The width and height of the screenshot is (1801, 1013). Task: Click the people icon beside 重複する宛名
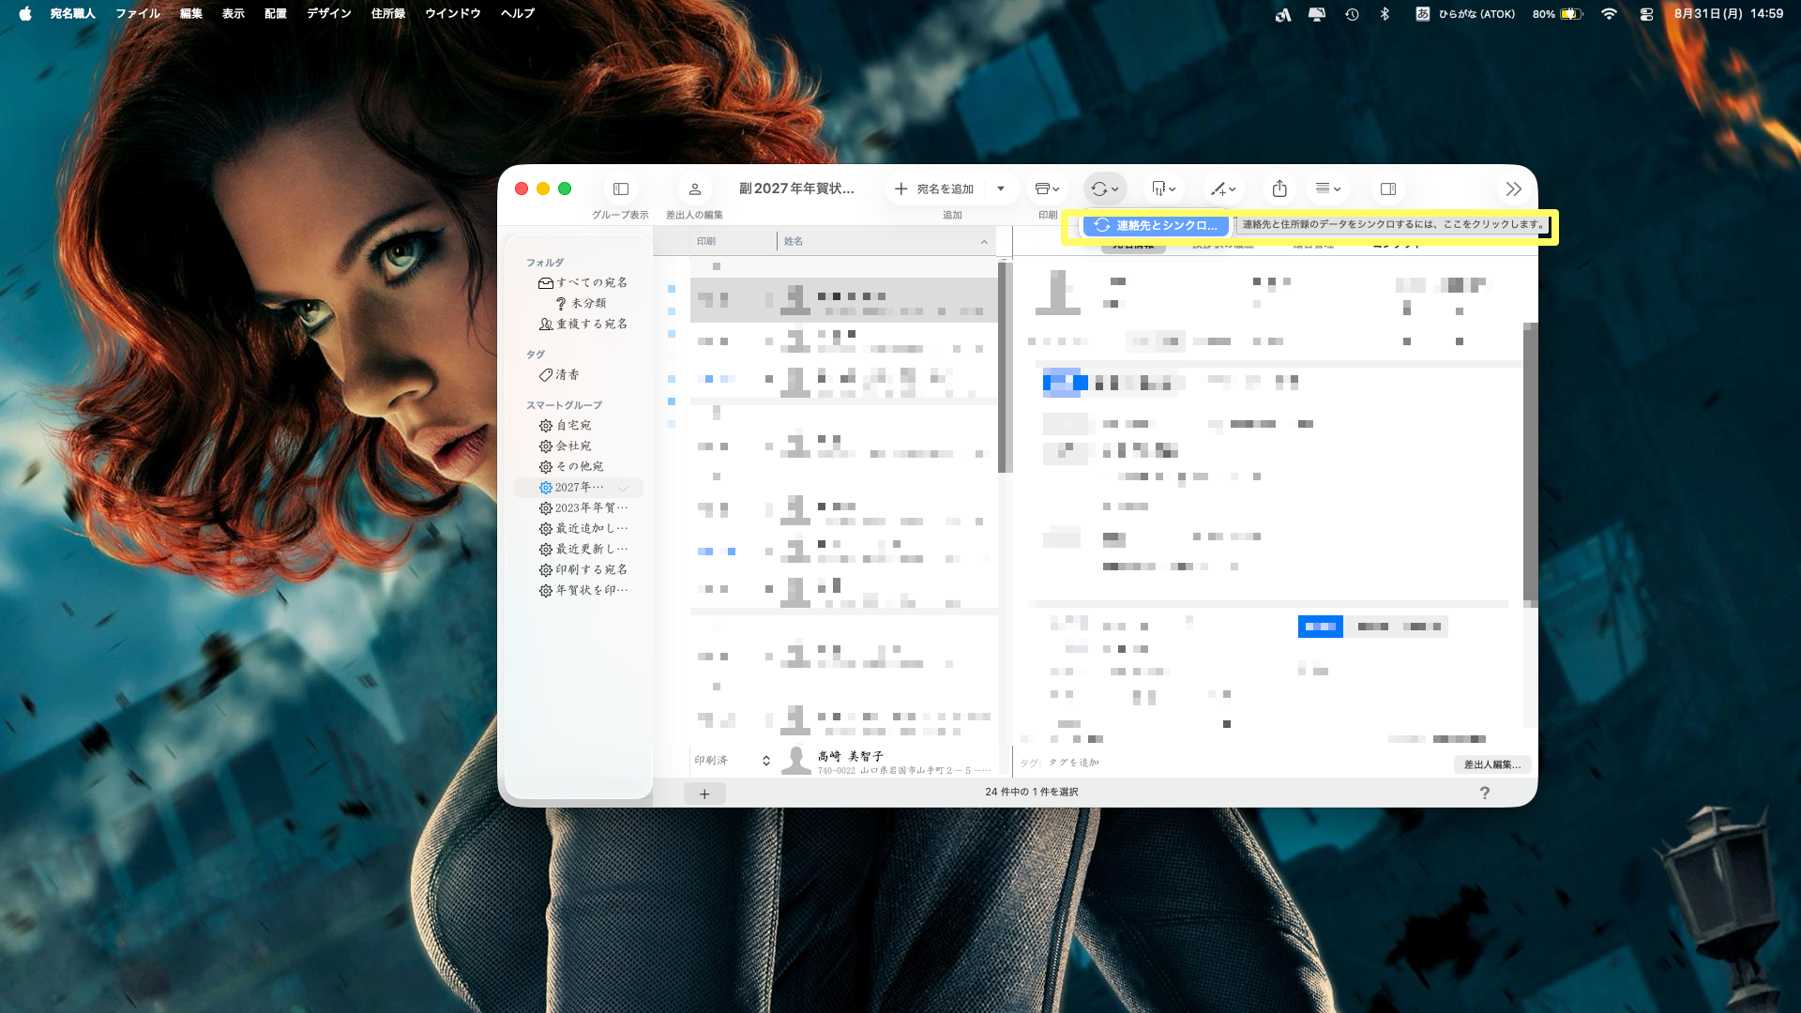545,324
